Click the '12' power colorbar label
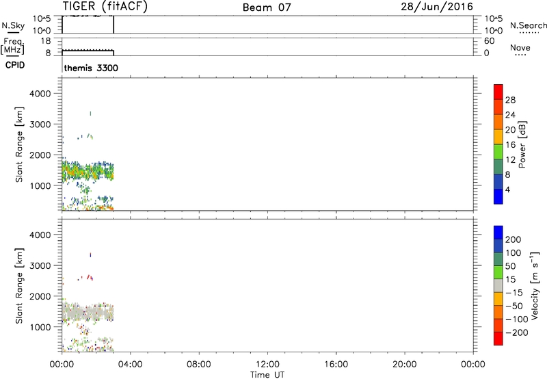This screenshot has height=379, width=547. 510,160
